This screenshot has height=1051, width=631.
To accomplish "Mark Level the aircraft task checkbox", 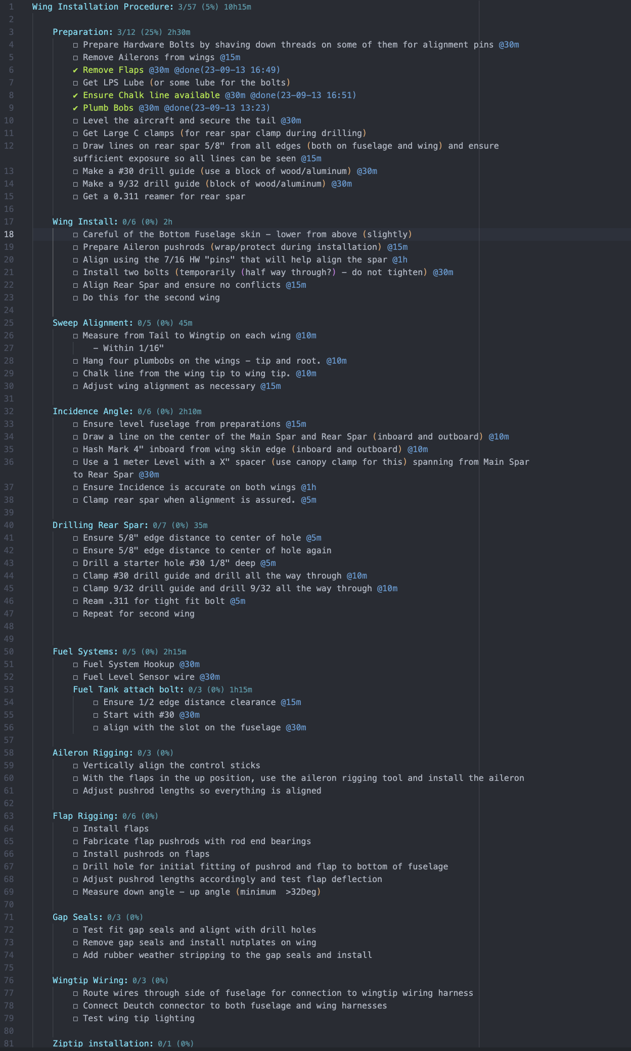I will [x=75, y=121].
